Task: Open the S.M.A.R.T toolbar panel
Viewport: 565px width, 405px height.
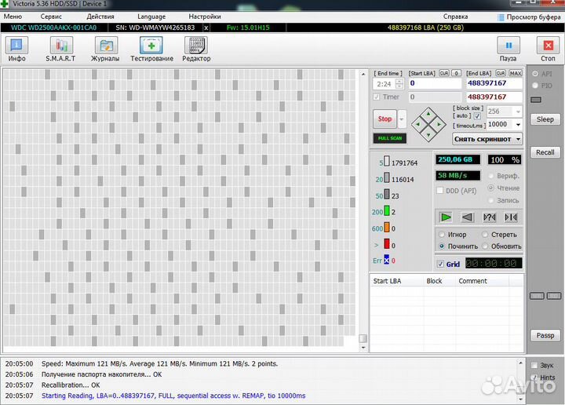Action: tap(60, 49)
